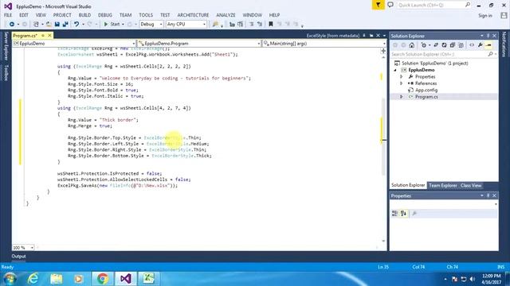Save Program.cs with the Save icon
Viewport: 510px width, 286px height.
tap(57, 25)
